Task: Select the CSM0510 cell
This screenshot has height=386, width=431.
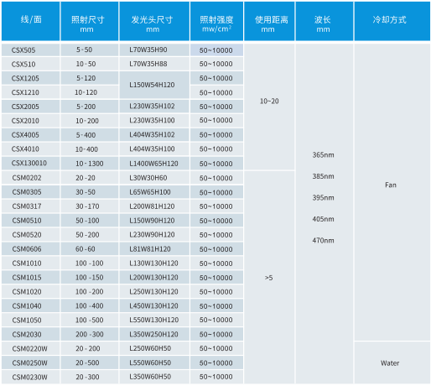Action: 30,221
